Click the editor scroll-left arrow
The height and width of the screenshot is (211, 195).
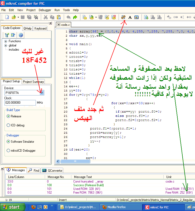pos(58,161)
